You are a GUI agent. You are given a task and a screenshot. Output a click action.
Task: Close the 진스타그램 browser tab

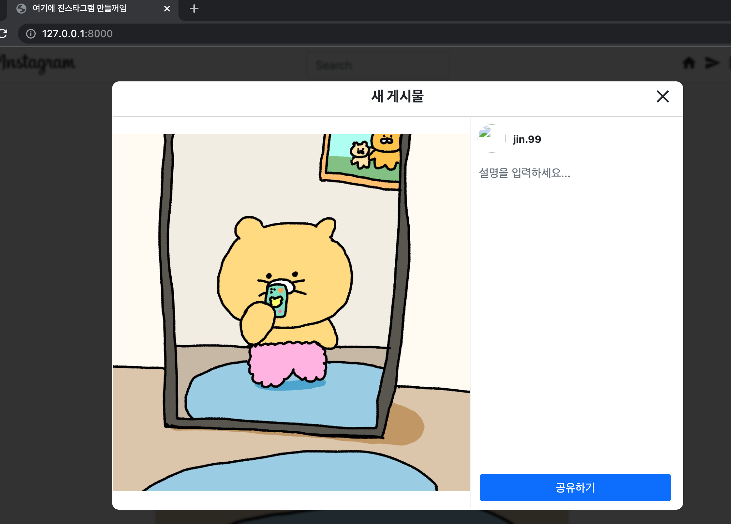pos(167,9)
